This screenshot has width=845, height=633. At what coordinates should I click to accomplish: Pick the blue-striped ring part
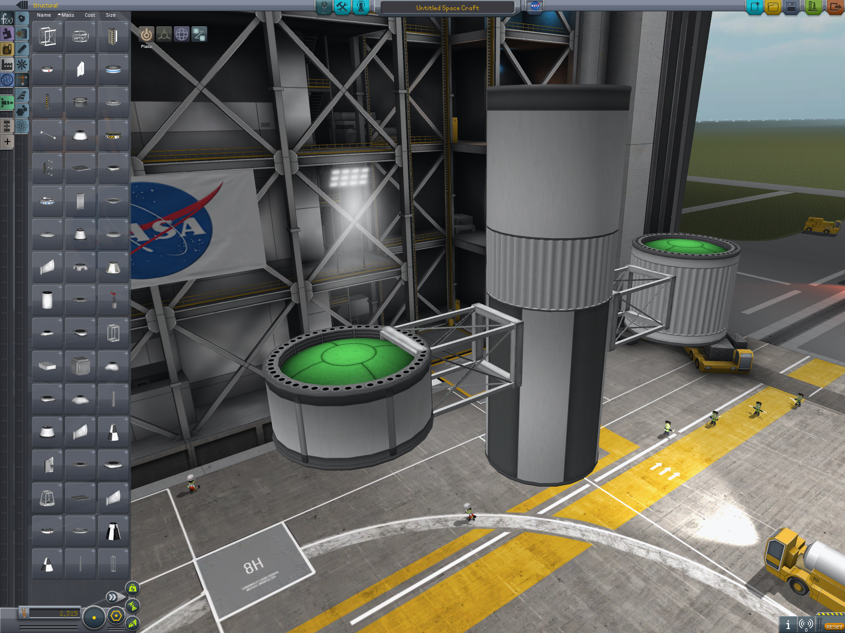(x=114, y=69)
